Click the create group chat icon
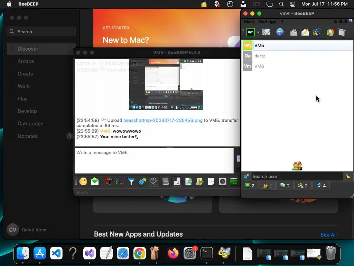Screen dimensions: 354x266 pyautogui.click(x=317, y=32)
